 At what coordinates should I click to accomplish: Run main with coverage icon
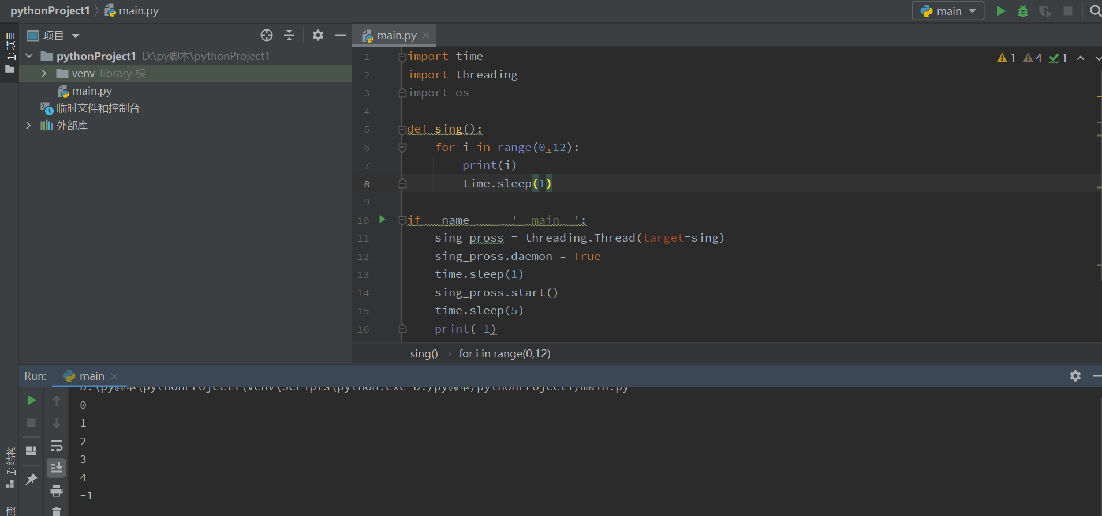tap(1045, 11)
